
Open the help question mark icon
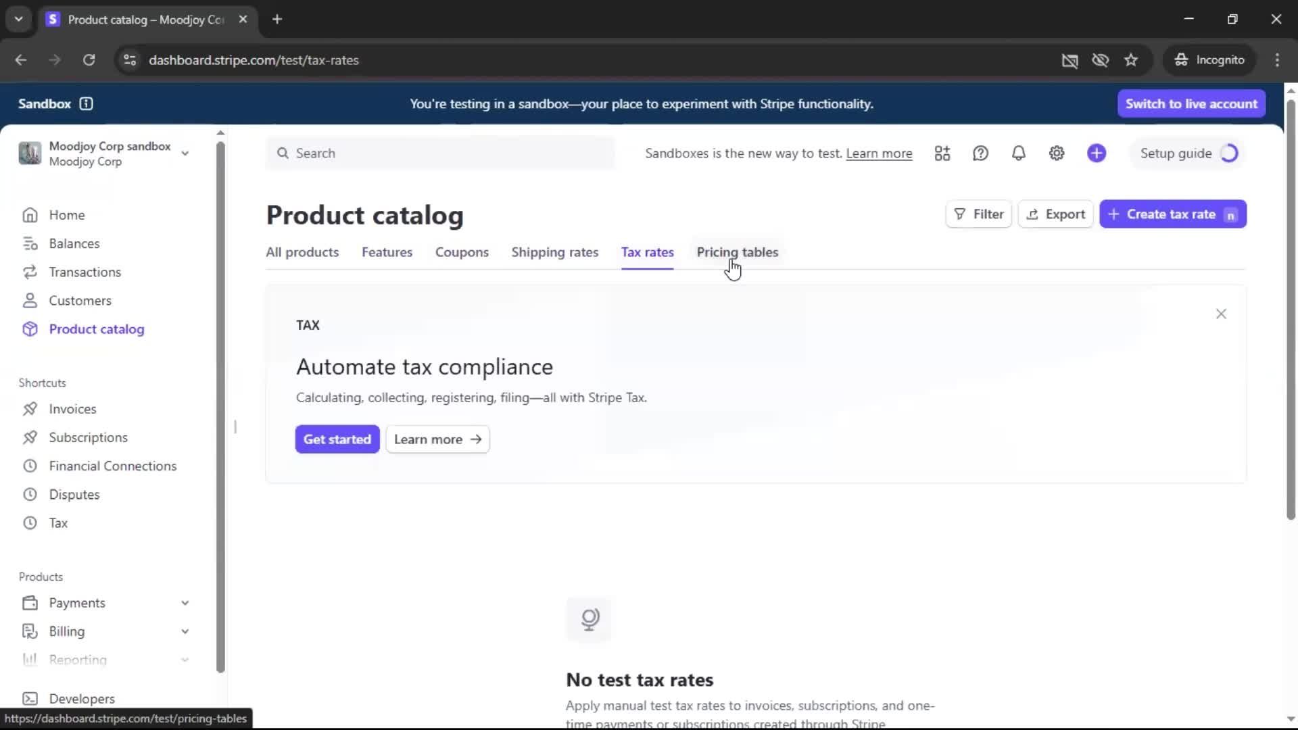tap(980, 153)
